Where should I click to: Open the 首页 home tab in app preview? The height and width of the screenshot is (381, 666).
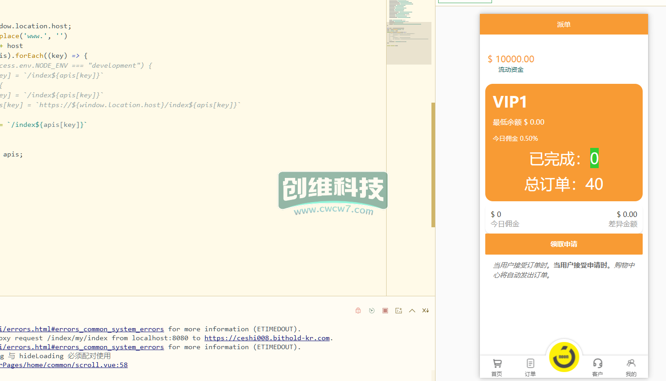pos(497,368)
